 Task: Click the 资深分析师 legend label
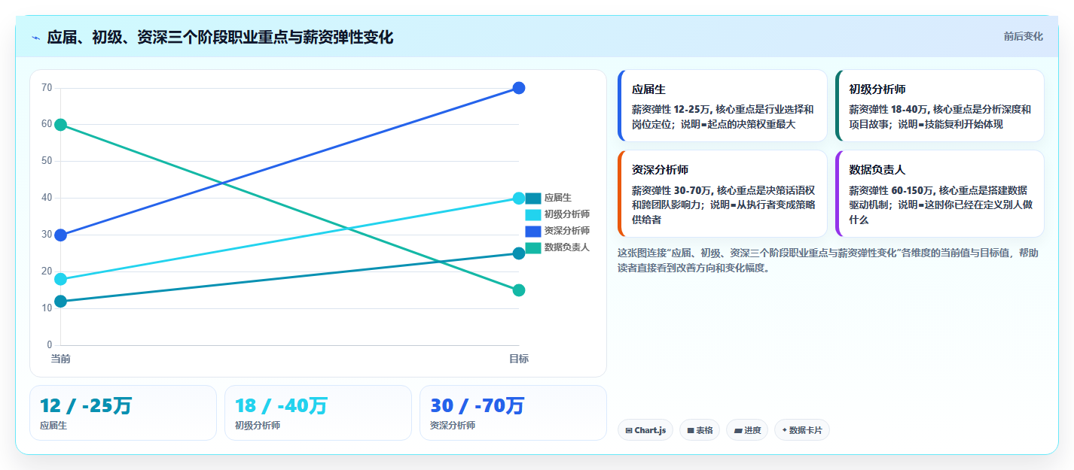[567, 231]
